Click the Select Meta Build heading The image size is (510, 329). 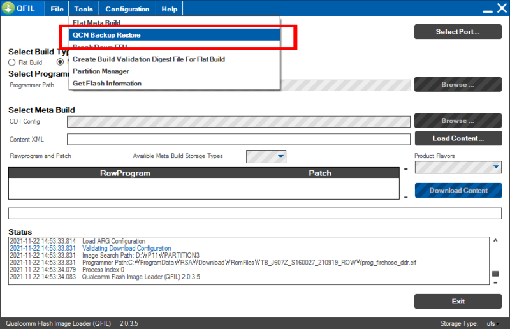(41, 110)
